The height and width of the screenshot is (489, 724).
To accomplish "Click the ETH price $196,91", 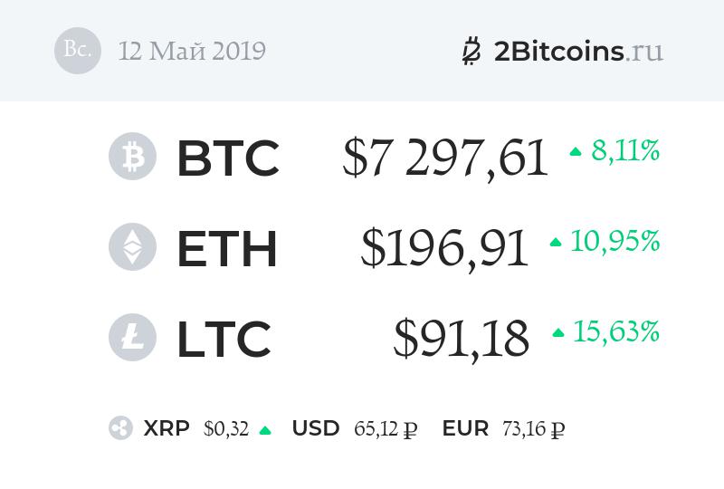I will pyautogui.click(x=444, y=248).
